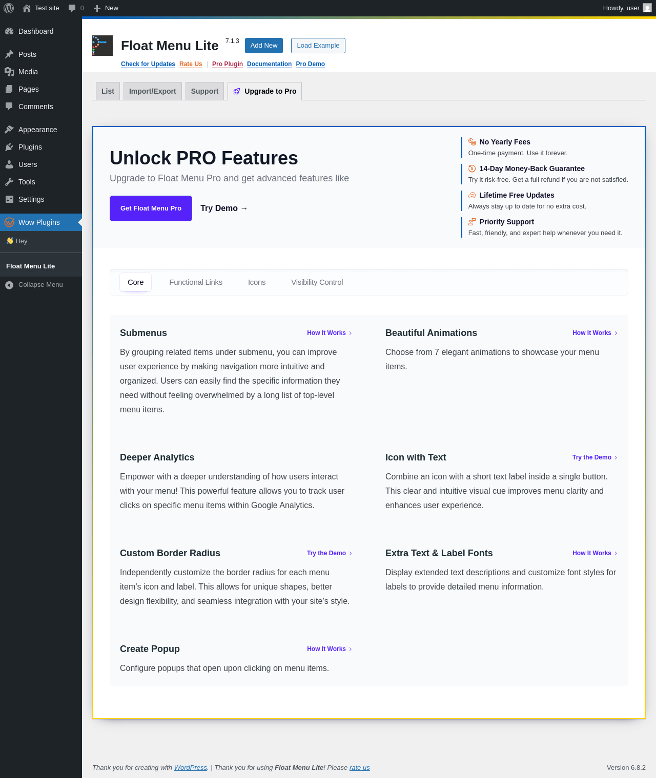Click the Dashboard gauge icon in sidebar
Image resolution: width=656 pixels, height=778 pixels.
[x=9, y=31]
